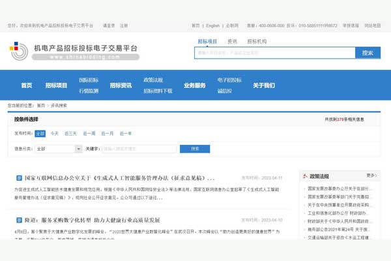This screenshot has width=391, height=261.
Task: Open the sidebar item 工业和信息化部办公厅 财政部办
Action: (x=338, y=213)
